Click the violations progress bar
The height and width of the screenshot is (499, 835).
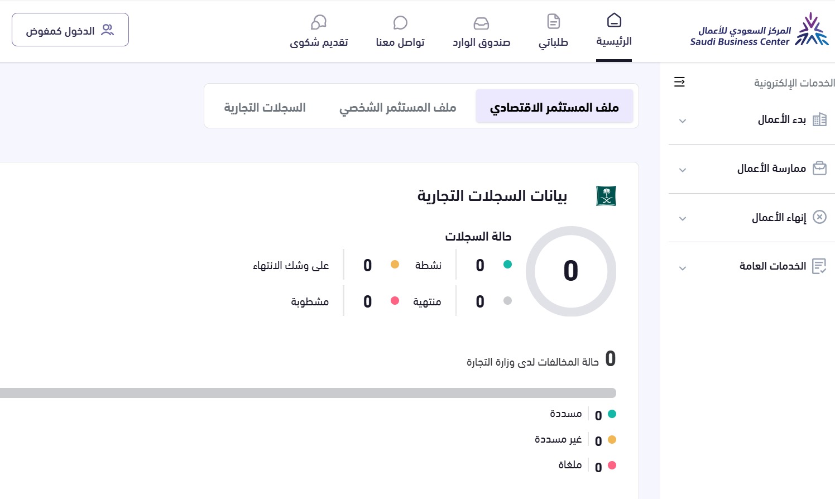(x=307, y=392)
